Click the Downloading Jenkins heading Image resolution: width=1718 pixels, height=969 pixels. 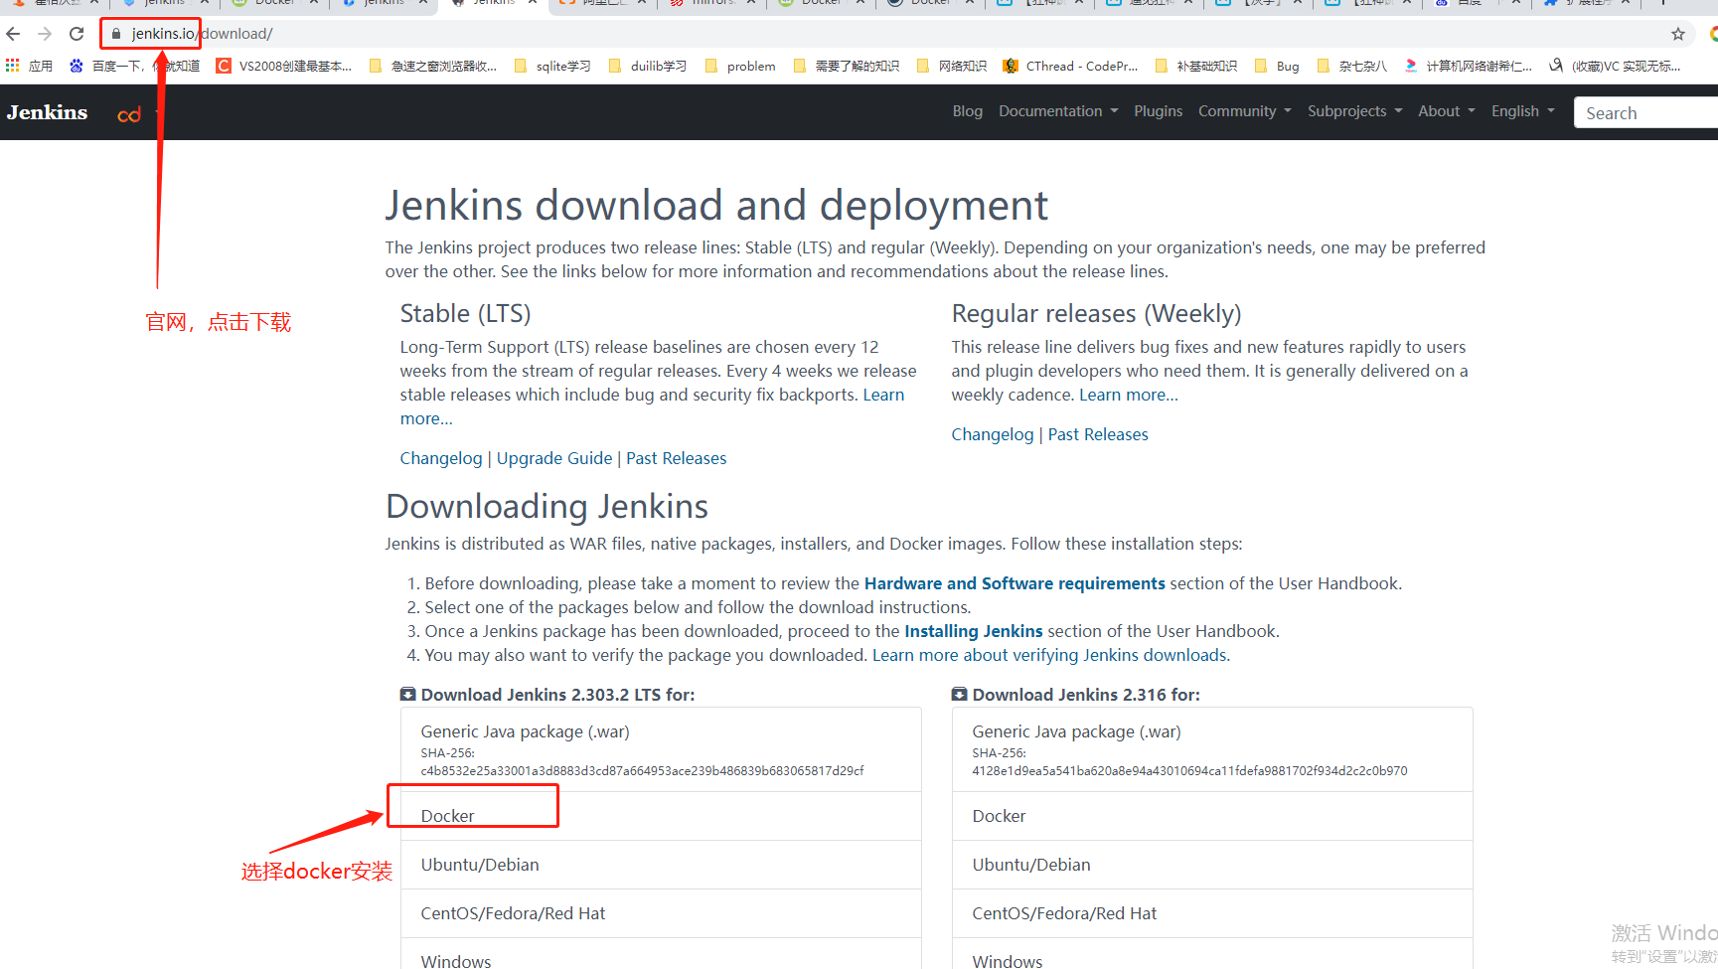tap(547, 507)
